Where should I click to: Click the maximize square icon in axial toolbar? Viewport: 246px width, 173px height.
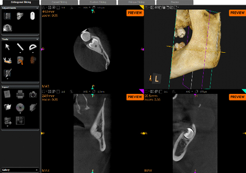(x=58, y=8)
